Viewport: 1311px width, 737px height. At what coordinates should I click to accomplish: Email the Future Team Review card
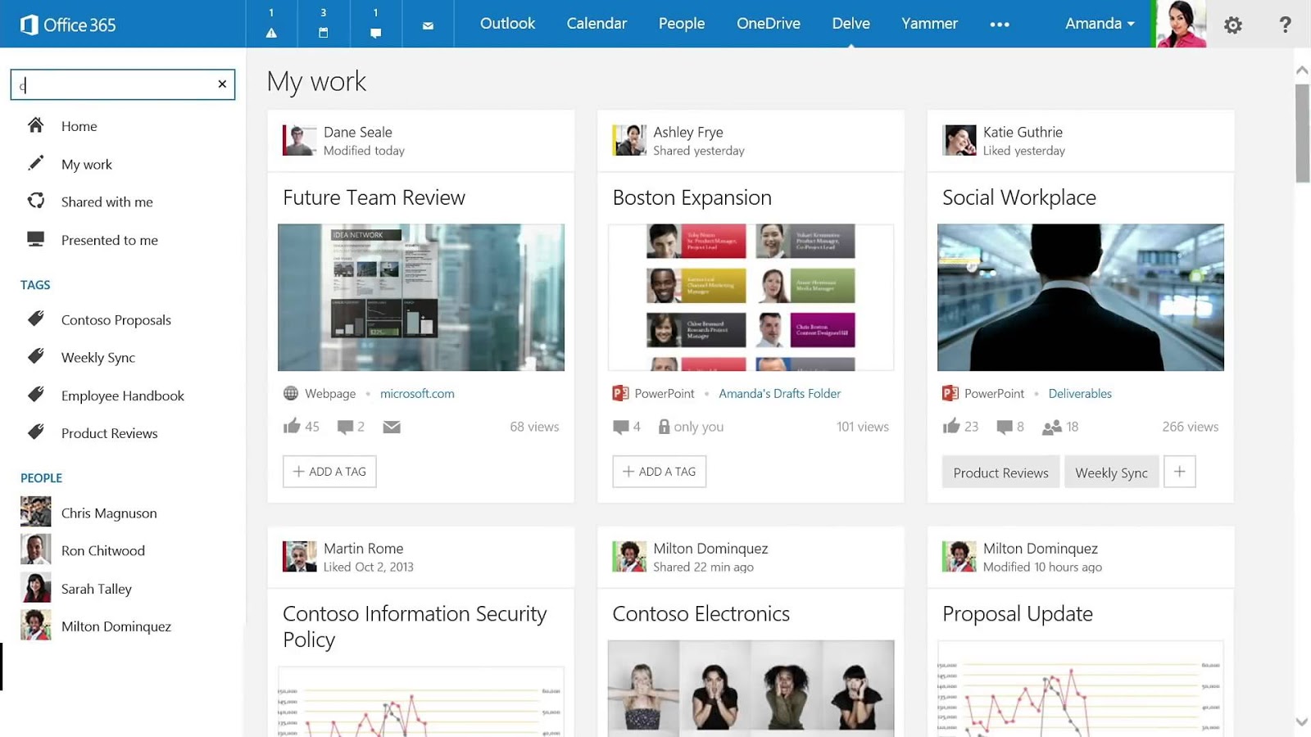pos(392,427)
